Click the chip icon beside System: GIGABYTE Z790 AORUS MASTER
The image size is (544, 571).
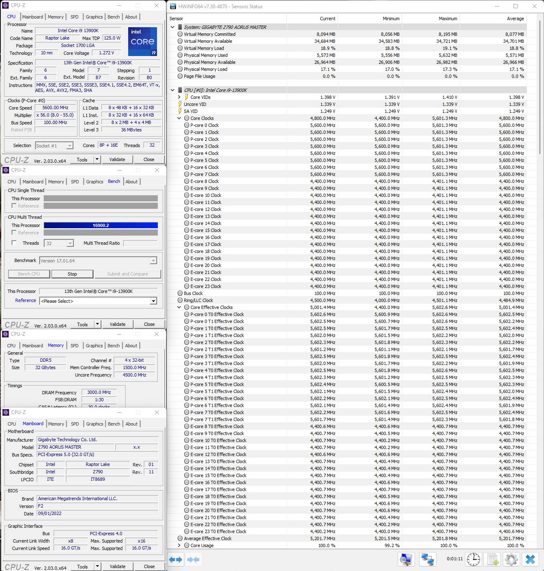tap(180, 27)
